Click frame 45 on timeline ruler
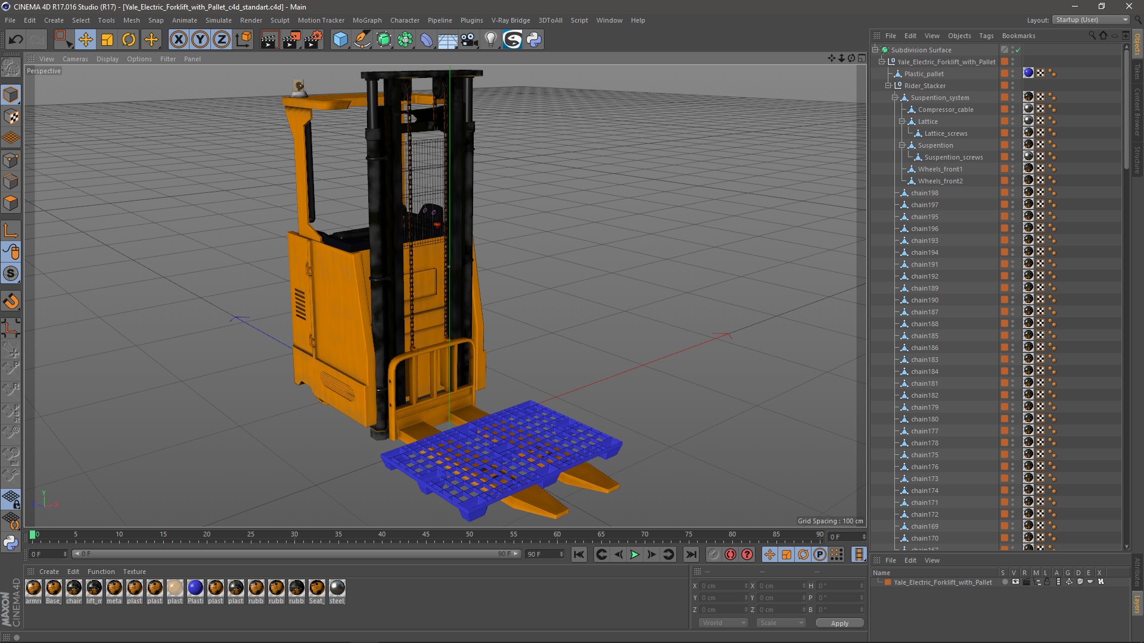The height and width of the screenshot is (643, 1144). pyautogui.click(x=426, y=535)
